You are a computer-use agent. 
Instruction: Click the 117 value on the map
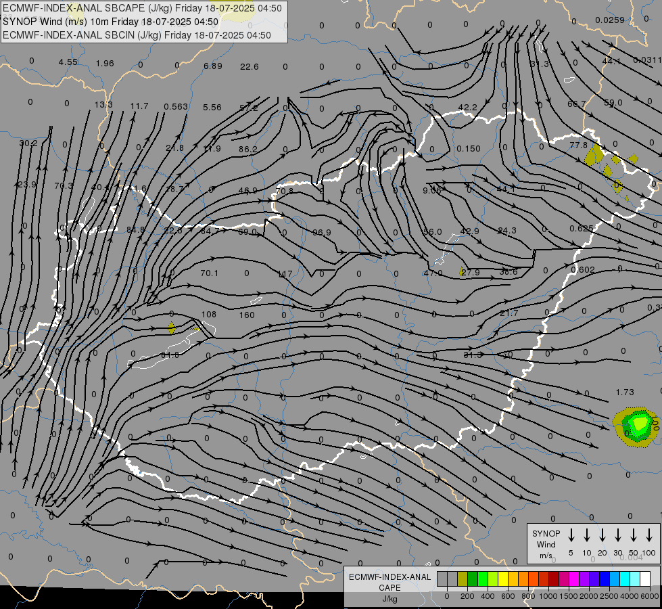(285, 274)
